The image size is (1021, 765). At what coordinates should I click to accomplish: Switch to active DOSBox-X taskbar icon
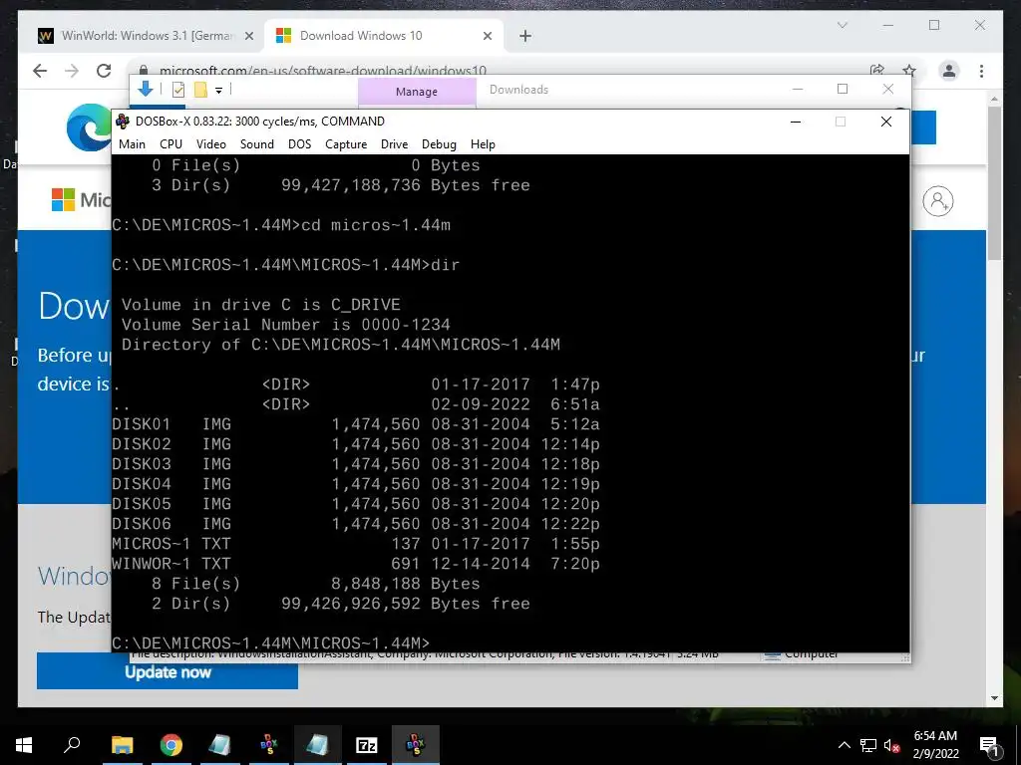(x=416, y=745)
